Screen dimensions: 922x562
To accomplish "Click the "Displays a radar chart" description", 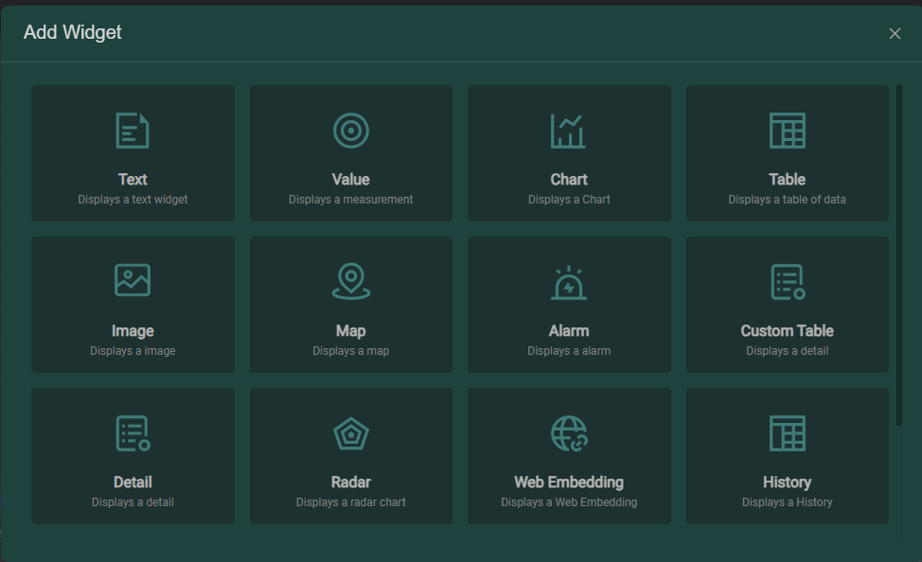I will pyautogui.click(x=351, y=502).
